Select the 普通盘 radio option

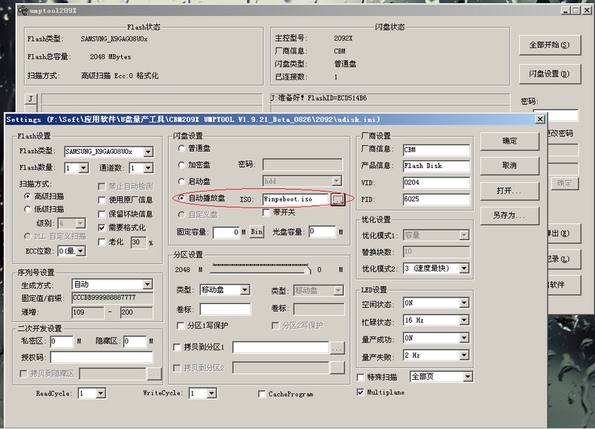click(x=182, y=148)
